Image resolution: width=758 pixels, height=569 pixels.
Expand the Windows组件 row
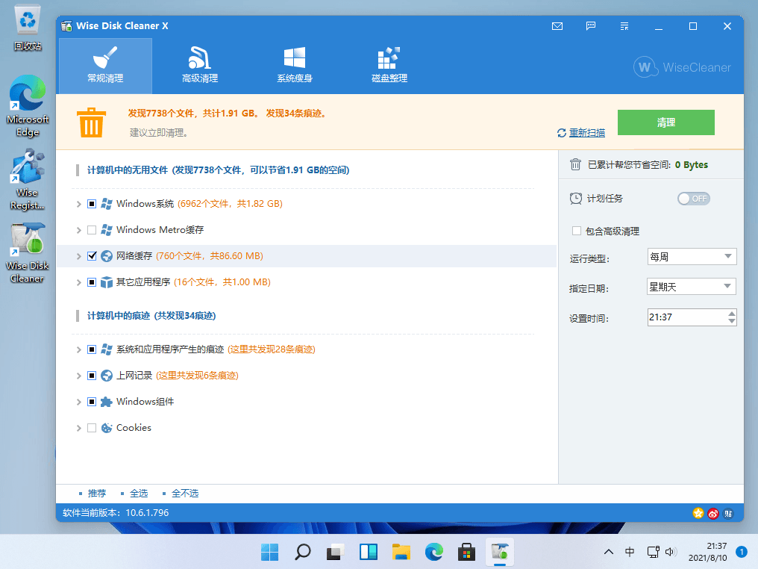tap(79, 402)
